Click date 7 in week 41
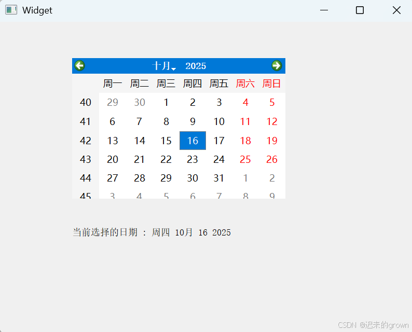This screenshot has height=332, width=412. [x=139, y=121]
